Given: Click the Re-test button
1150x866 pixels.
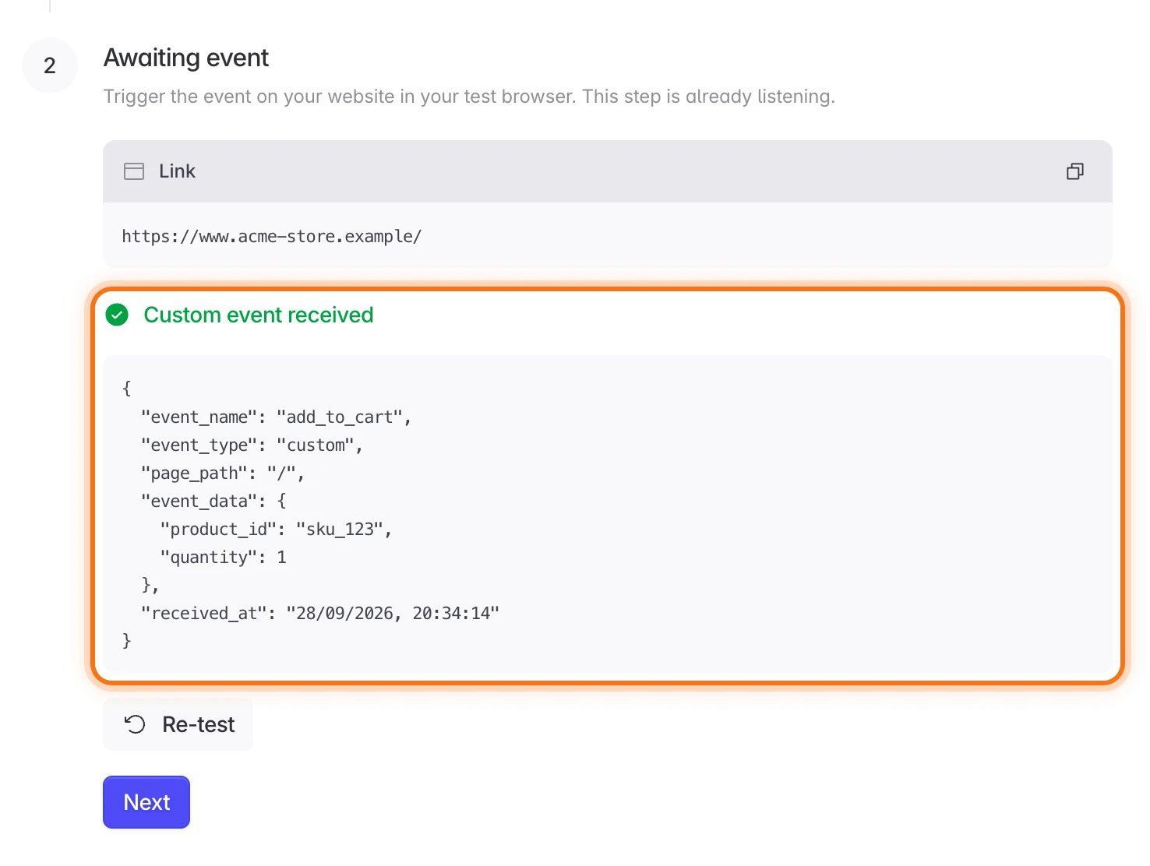Looking at the screenshot, I should (178, 724).
